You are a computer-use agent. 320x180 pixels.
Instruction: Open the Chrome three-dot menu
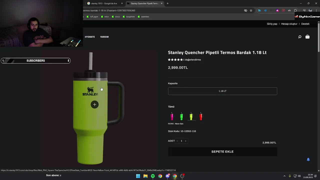(316, 10)
